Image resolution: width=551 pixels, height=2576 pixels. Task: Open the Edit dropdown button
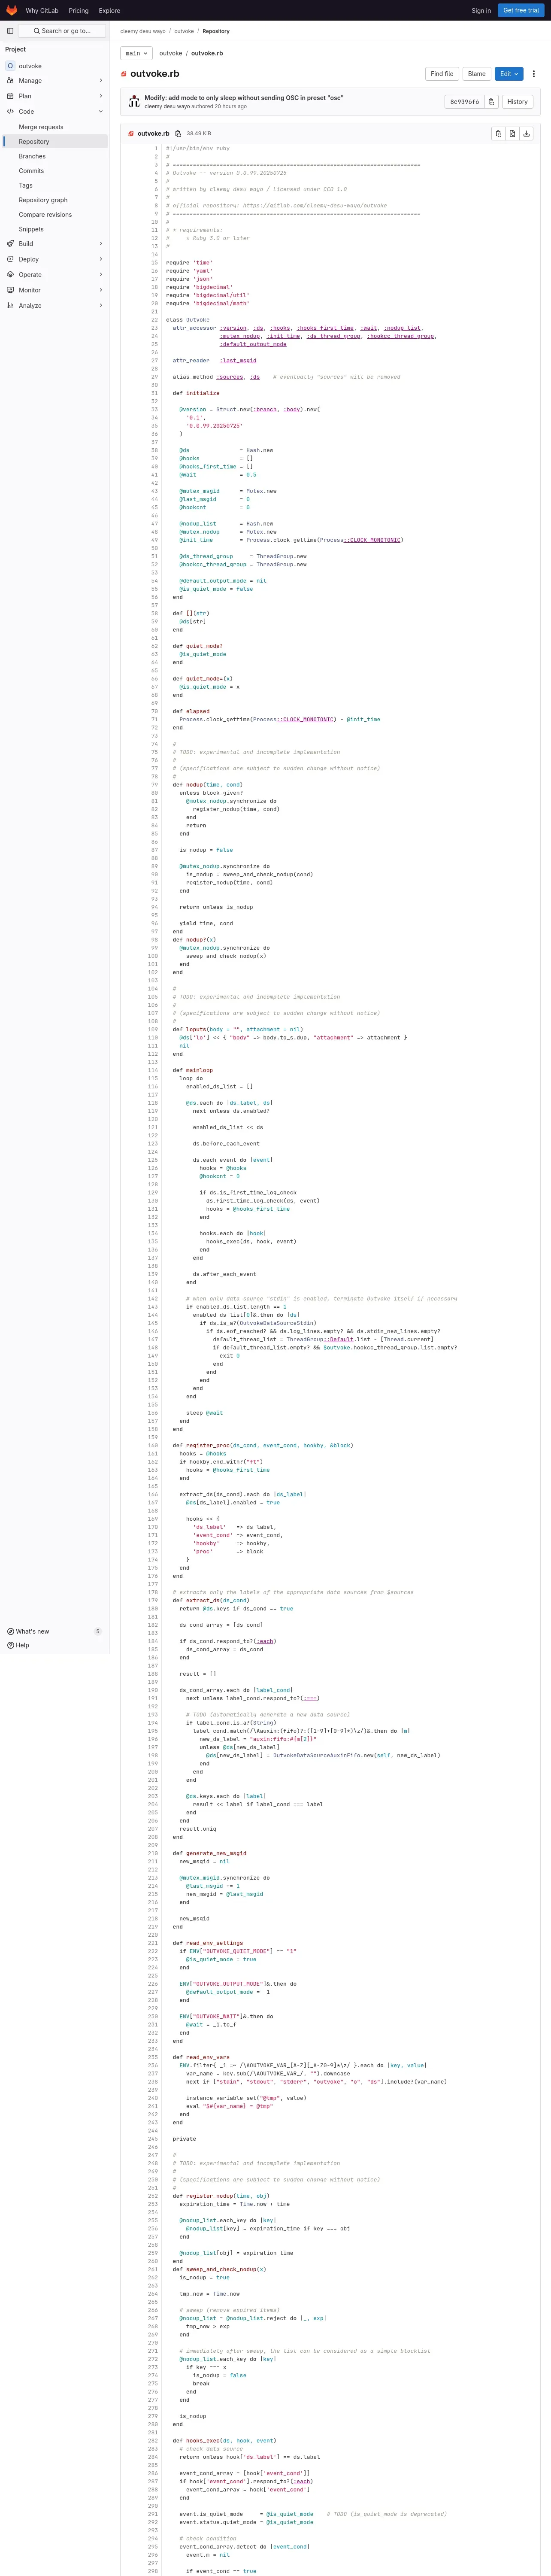pos(509,74)
